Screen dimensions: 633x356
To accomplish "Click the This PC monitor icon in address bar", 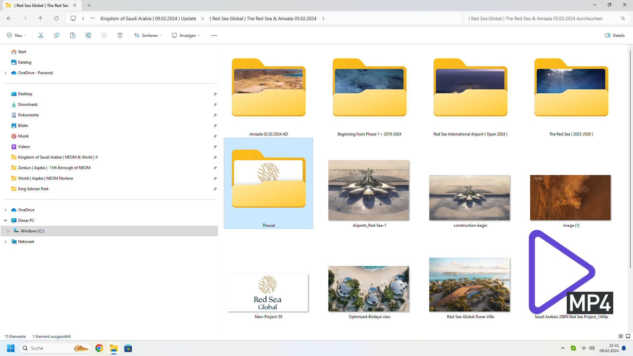I will pos(73,18).
